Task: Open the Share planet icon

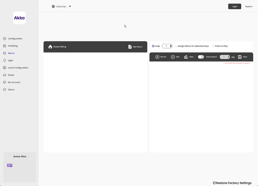Action: [4, 75]
